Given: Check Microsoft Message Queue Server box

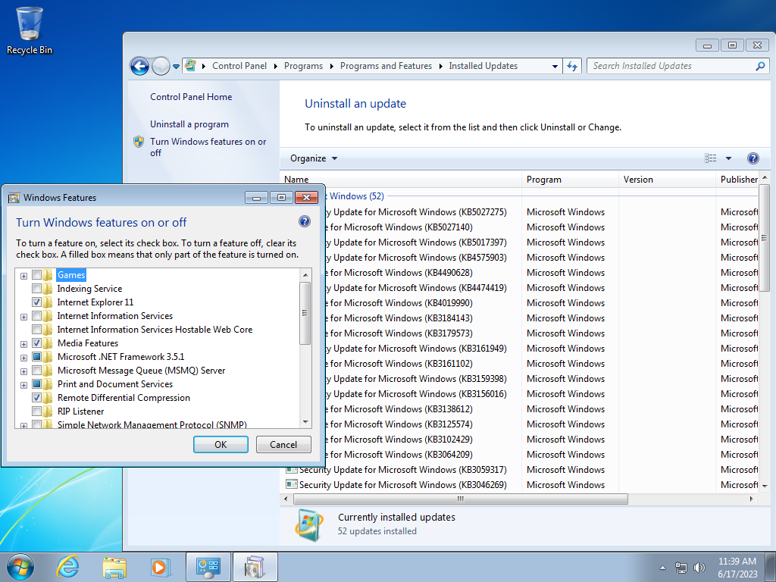Looking at the screenshot, I should [36, 370].
